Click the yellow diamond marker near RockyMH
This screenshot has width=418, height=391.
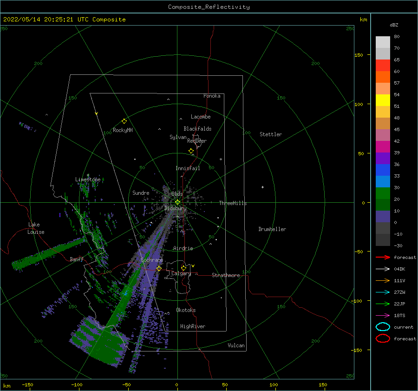(x=124, y=121)
